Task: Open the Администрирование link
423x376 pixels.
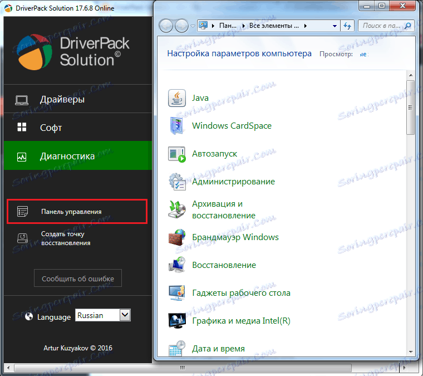Action: (233, 182)
